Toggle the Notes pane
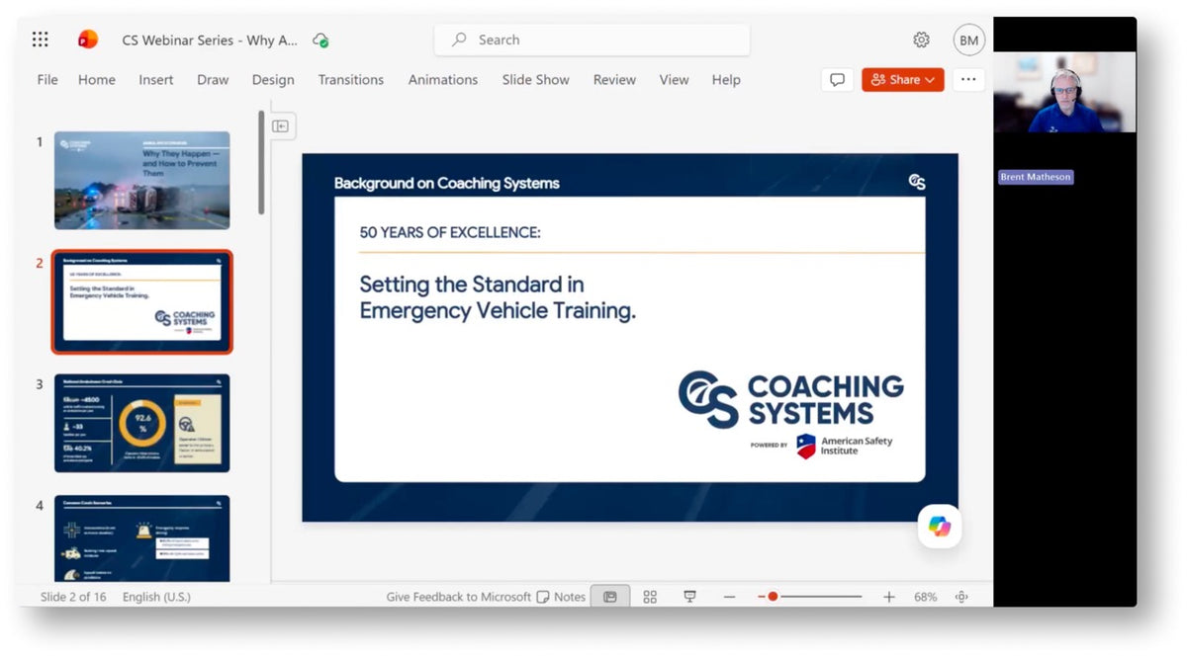Viewport: 1187px width, 657px height. point(561,597)
